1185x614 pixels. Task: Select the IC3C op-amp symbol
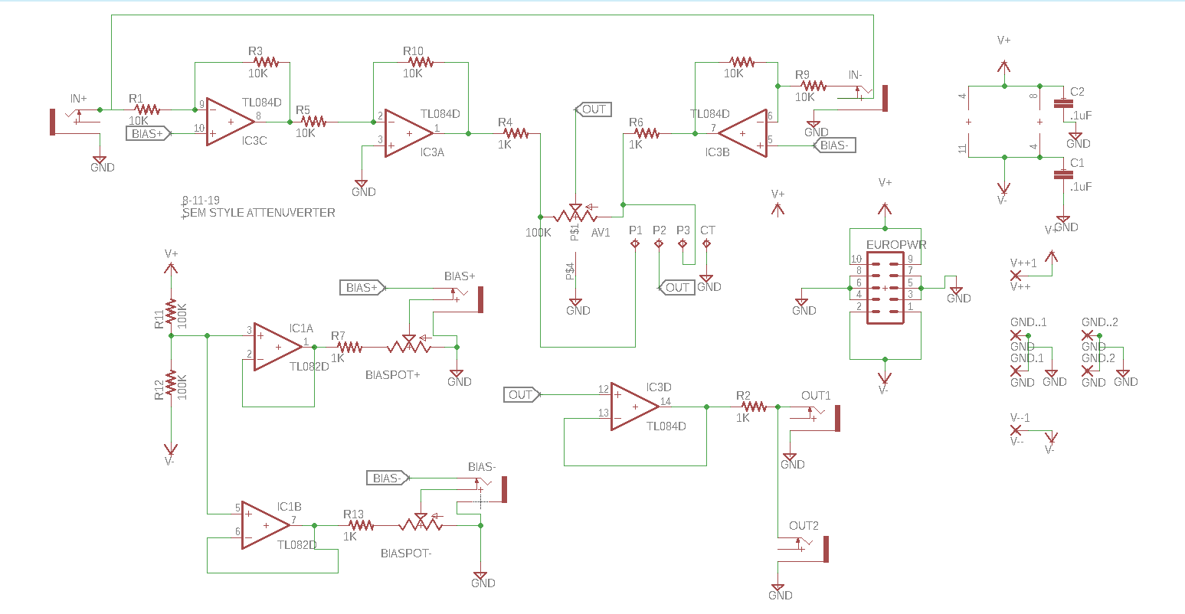228,121
